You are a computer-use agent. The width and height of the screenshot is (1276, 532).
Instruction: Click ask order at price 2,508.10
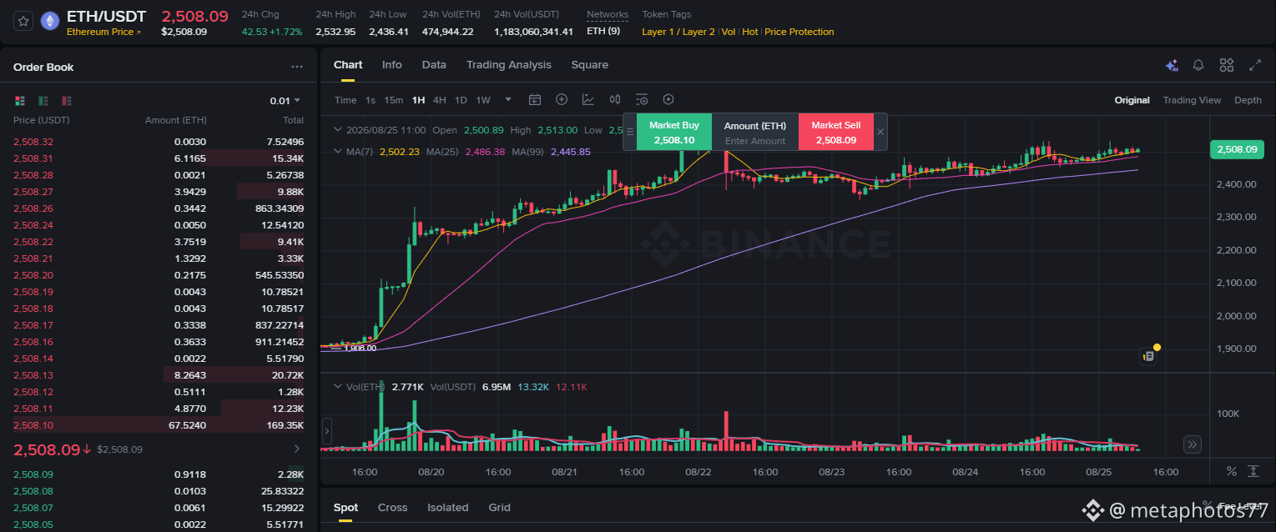[x=159, y=424]
